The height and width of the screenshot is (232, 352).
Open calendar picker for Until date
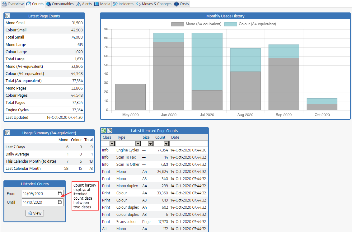point(60,202)
